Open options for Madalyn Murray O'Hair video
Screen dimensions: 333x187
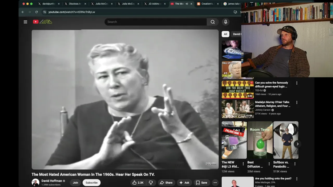click(297, 103)
